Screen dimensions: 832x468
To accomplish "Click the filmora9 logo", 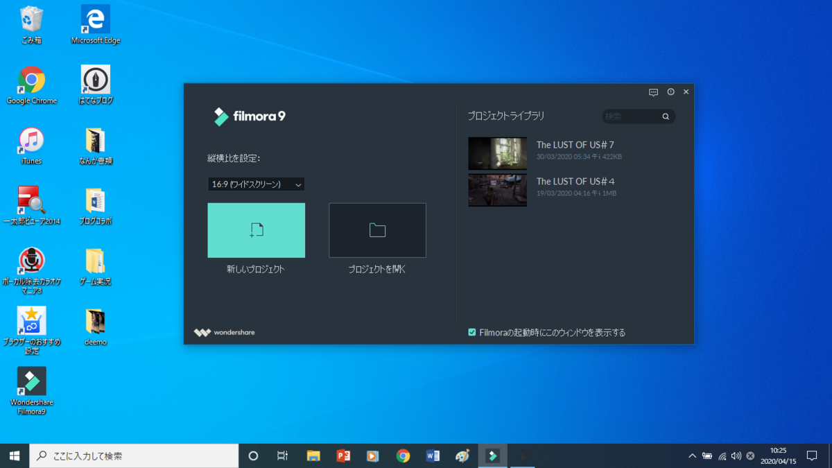I will tap(250, 116).
